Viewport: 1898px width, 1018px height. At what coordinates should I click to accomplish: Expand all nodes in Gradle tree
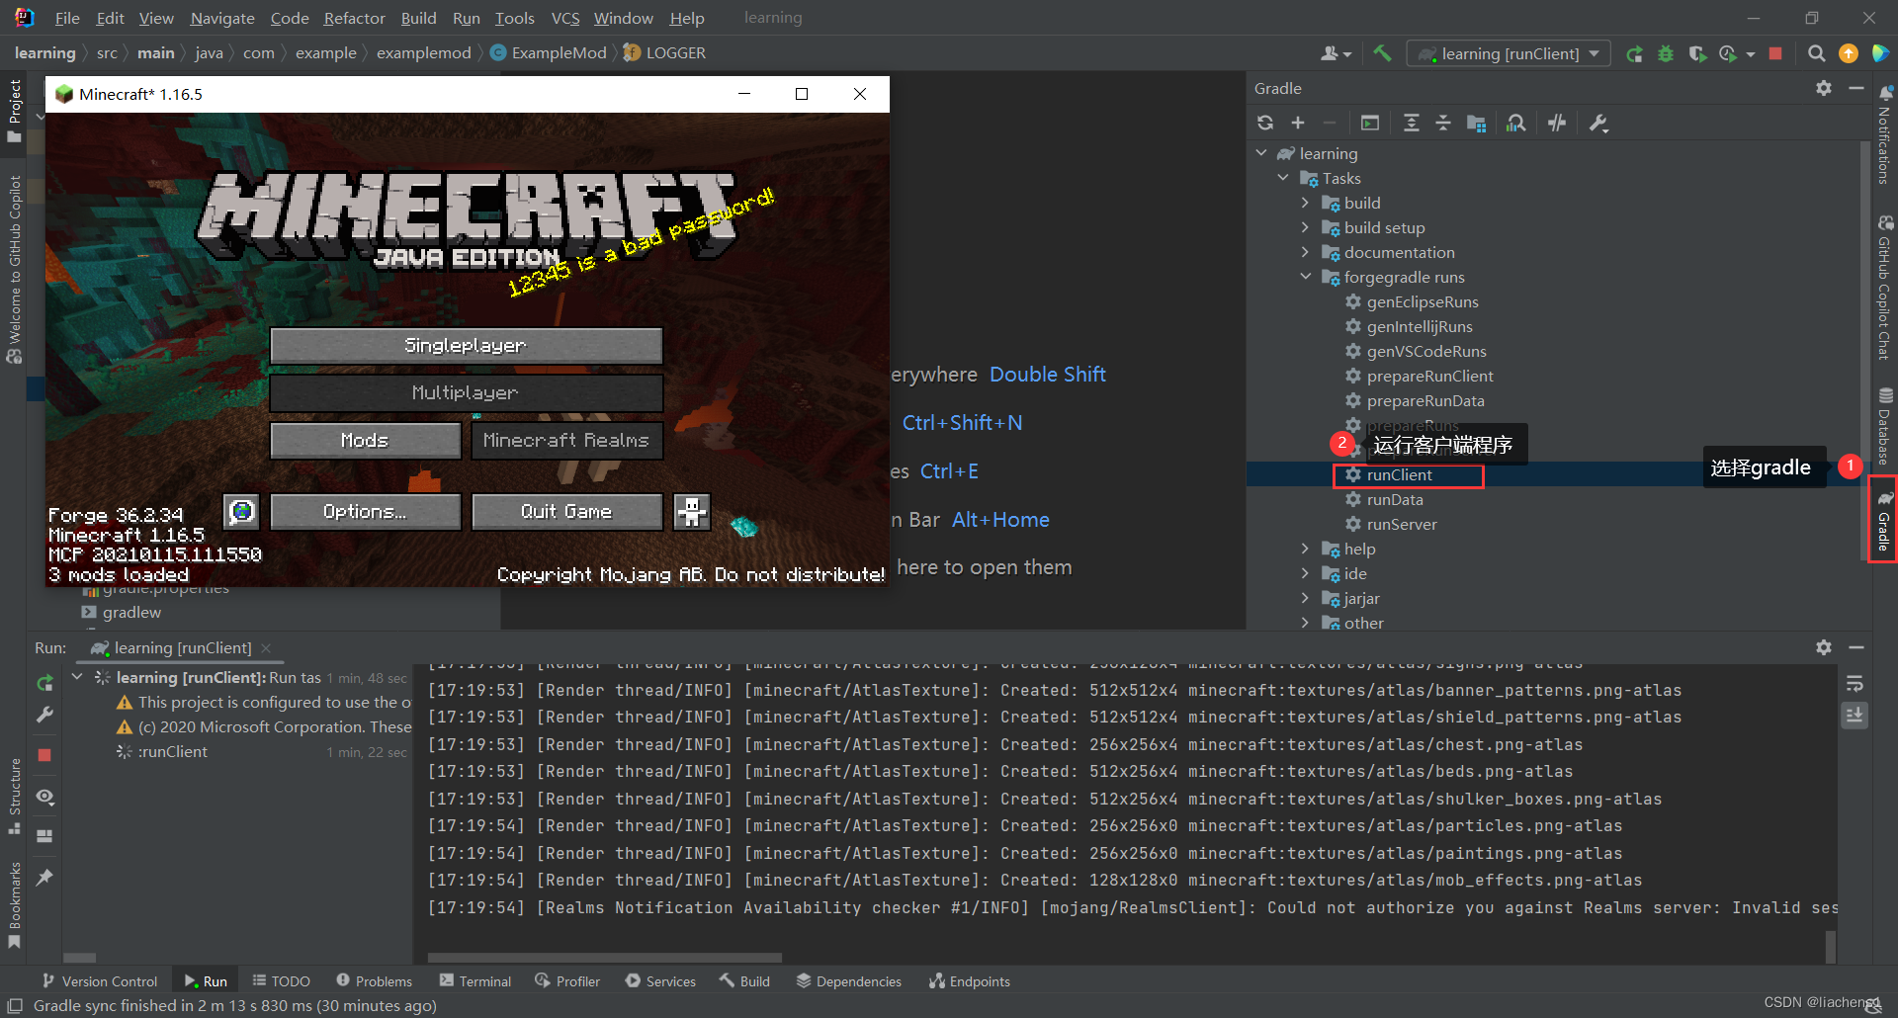[x=1412, y=123]
